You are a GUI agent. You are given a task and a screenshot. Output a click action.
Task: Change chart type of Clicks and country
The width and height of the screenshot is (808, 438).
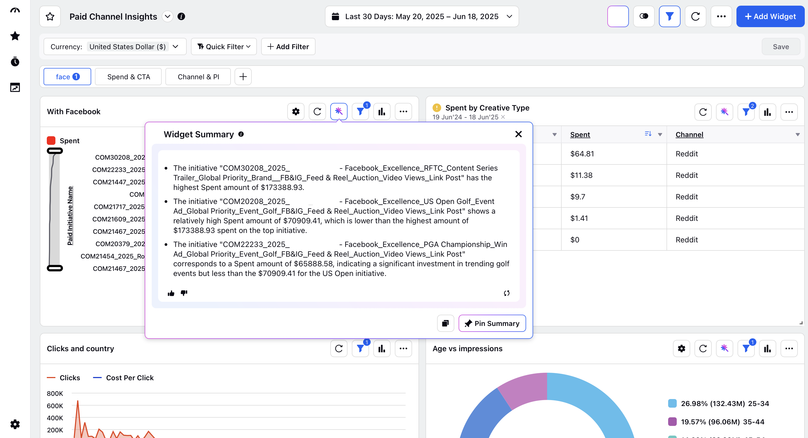[x=382, y=349]
